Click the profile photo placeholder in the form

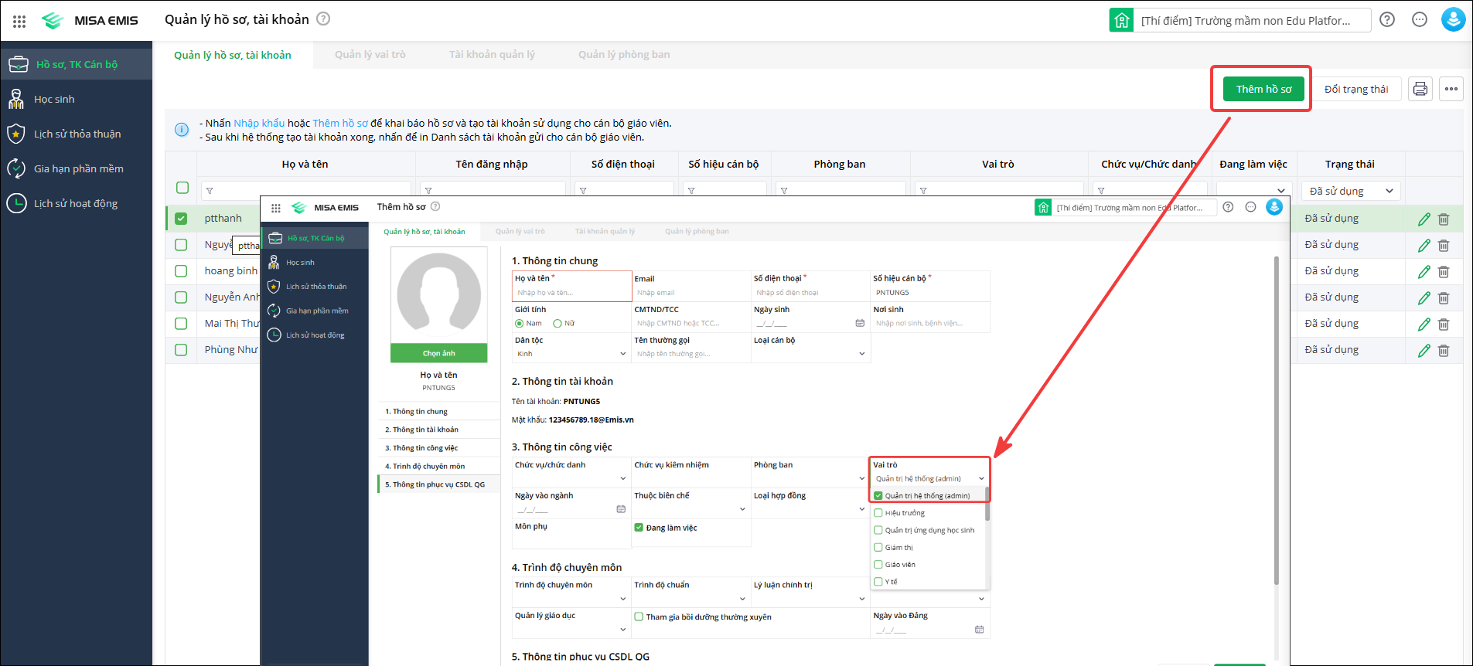pos(439,295)
